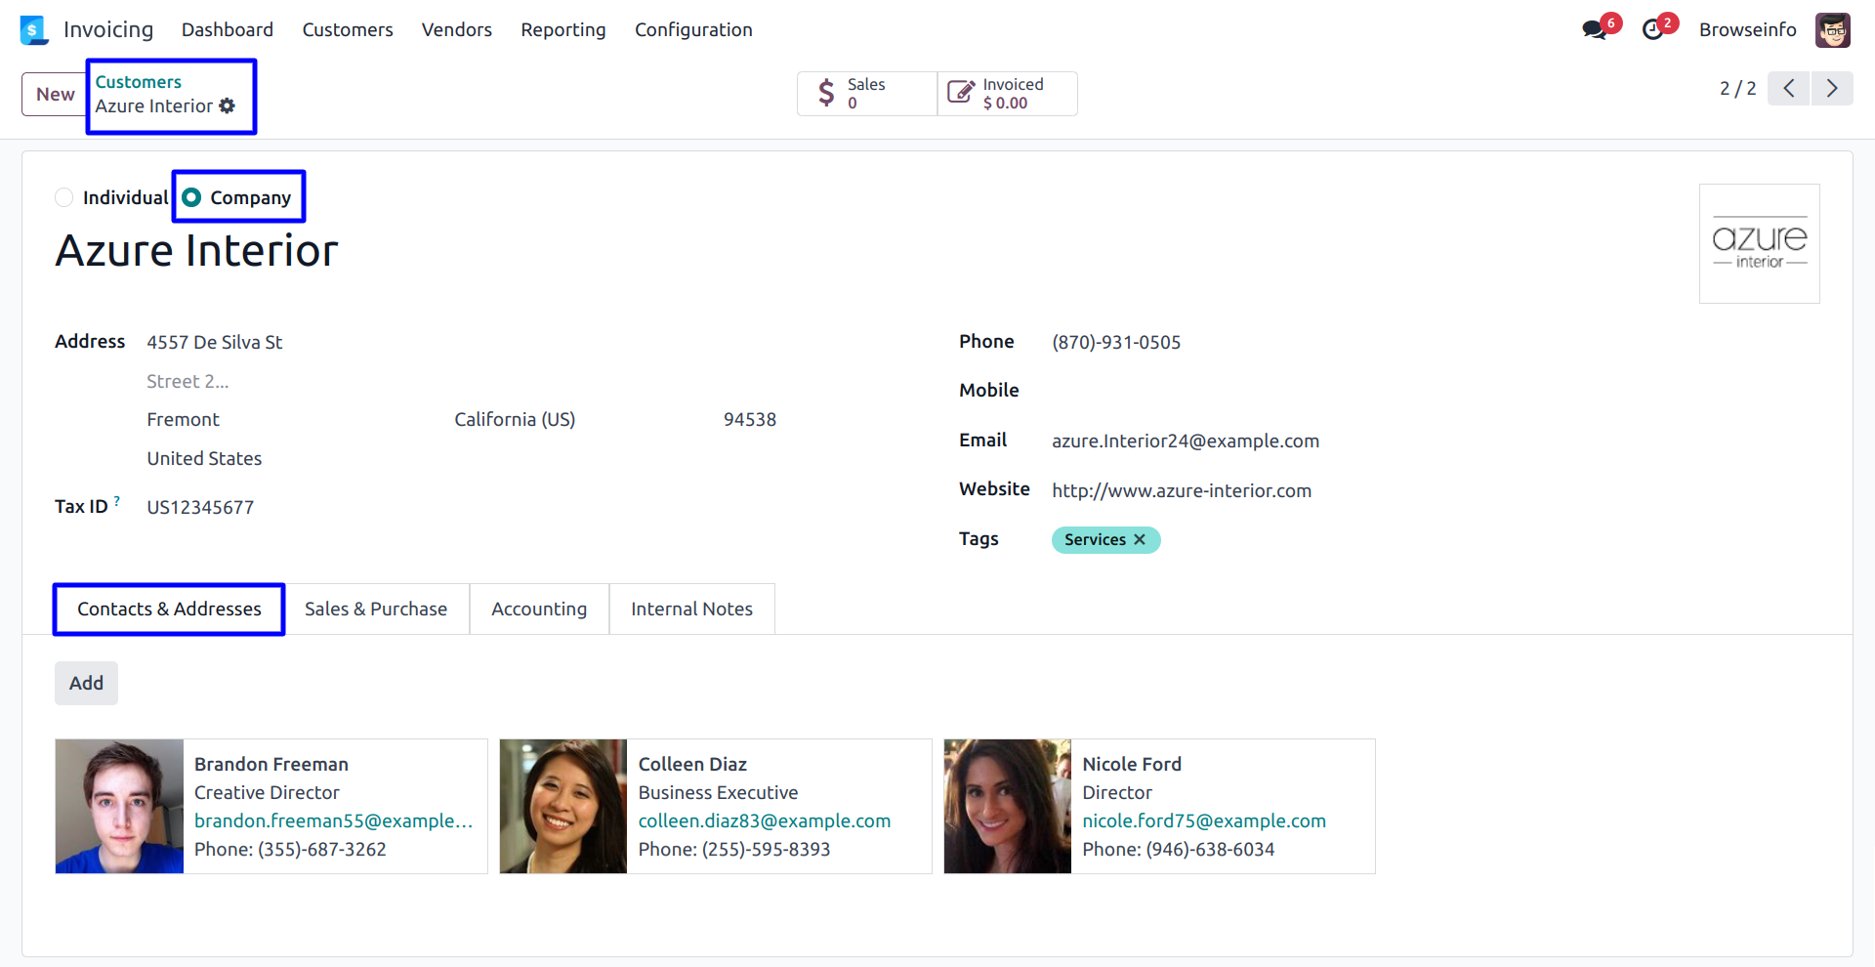This screenshot has width=1875, height=967.
Task: Select the Individual radio button
Action: (x=64, y=198)
